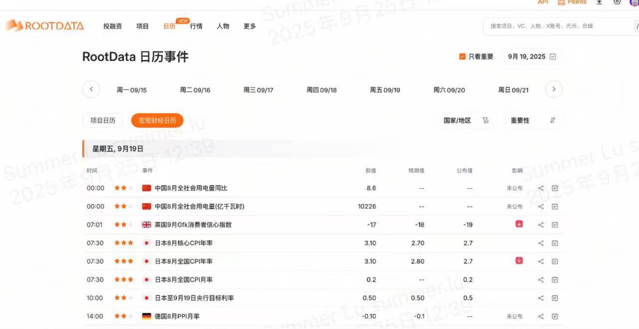The image size is (639, 329).
Task: Click the download icon in top bar
Action: point(599,2)
